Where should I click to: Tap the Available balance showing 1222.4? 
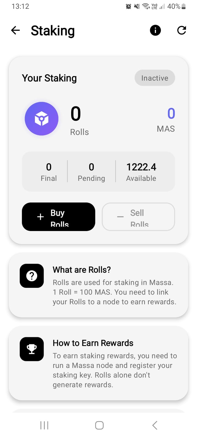[141, 171]
